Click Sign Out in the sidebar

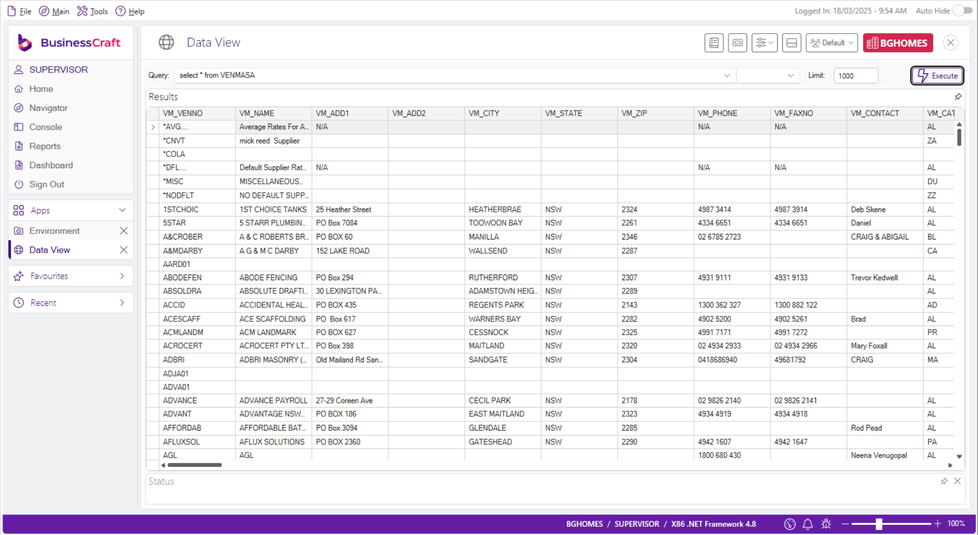(x=46, y=184)
